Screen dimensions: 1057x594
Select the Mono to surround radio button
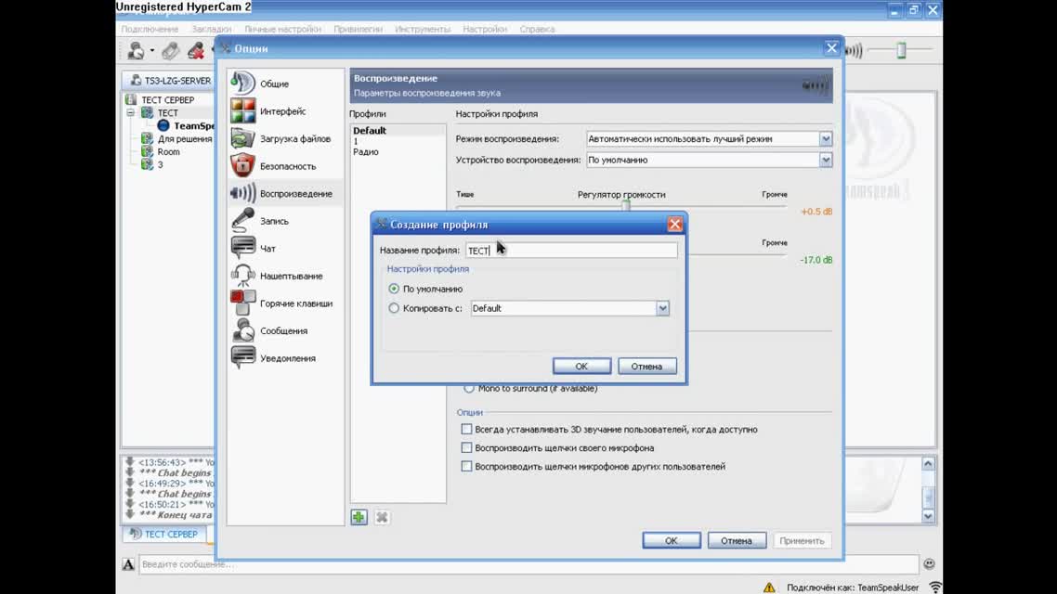coord(468,389)
